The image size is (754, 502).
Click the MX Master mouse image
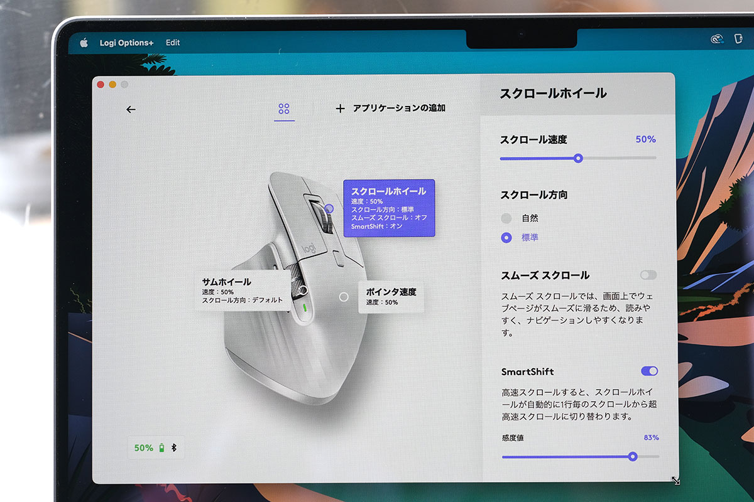[295, 290]
